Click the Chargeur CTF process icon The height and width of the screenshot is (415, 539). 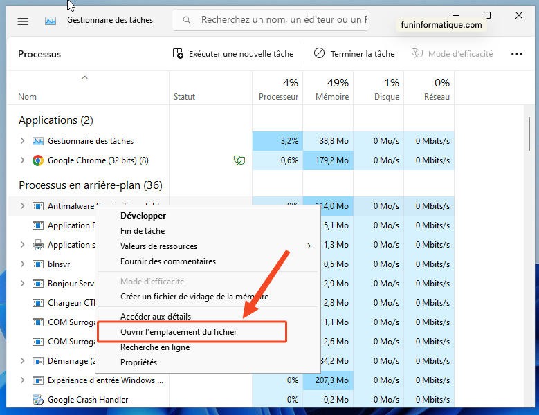[x=38, y=303]
